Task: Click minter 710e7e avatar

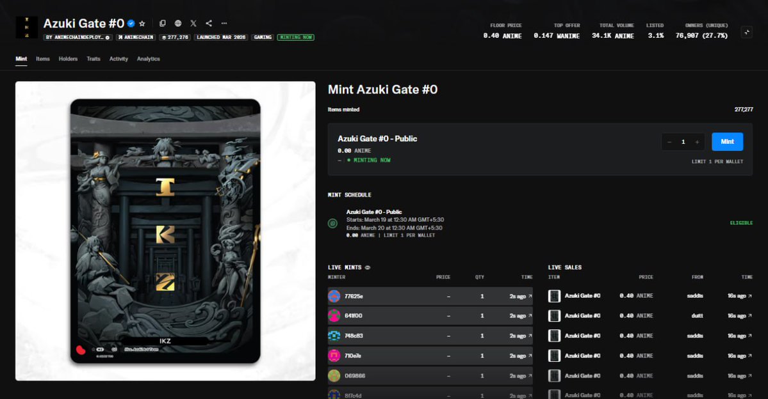Action: [x=334, y=356]
